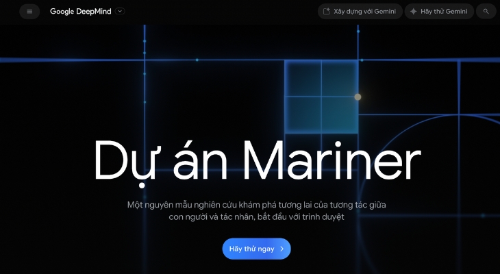Viewport: 500px width, 274px height.
Task: Click the bottom-left pane of the blue square
Action: 303,114
